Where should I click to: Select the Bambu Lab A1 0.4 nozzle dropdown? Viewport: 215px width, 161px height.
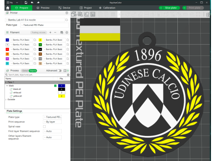(x=35, y=20)
